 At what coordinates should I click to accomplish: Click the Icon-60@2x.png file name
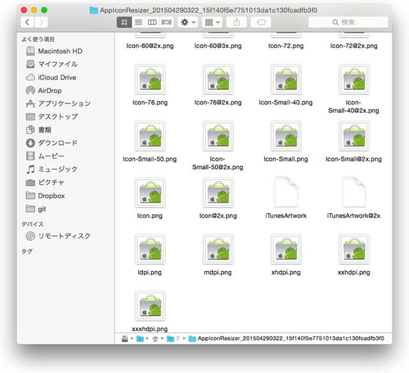tap(150, 46)
